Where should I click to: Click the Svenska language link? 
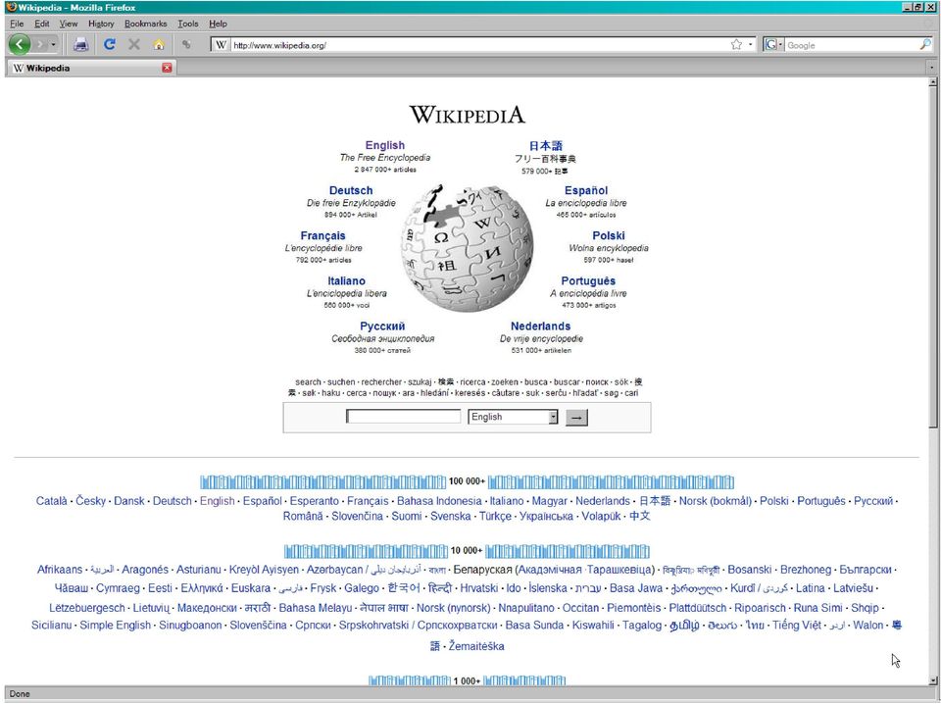click(x=451, y=516)
